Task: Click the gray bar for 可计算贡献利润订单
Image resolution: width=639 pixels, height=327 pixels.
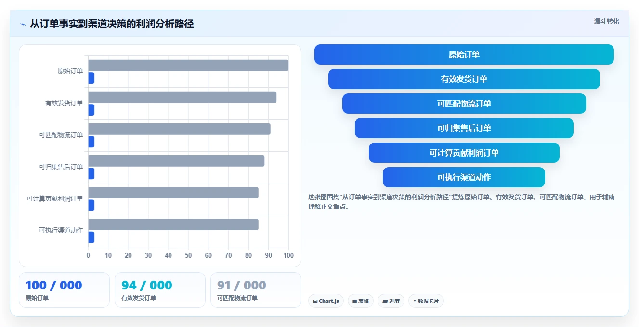Action: click(173, 193)
